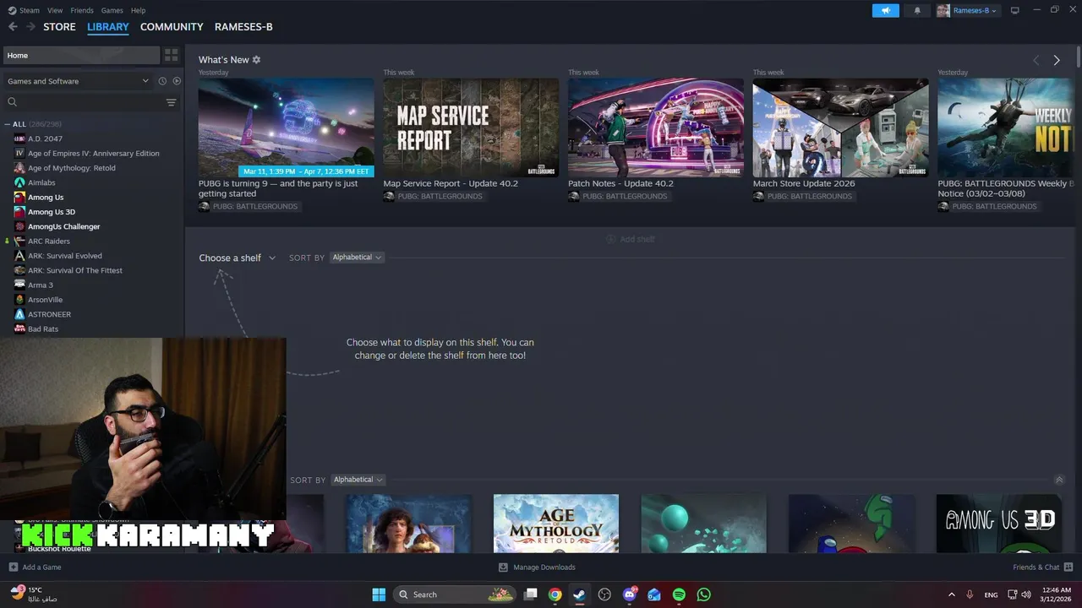
Task: Open Among Us 3D shelf cover
Action: [998, 524]
